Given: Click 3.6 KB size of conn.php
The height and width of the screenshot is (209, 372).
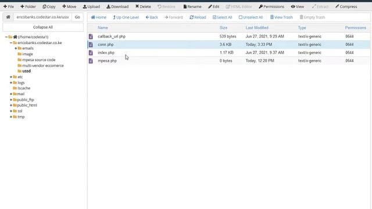Looking at the screenshot, I should coord(226,45).
